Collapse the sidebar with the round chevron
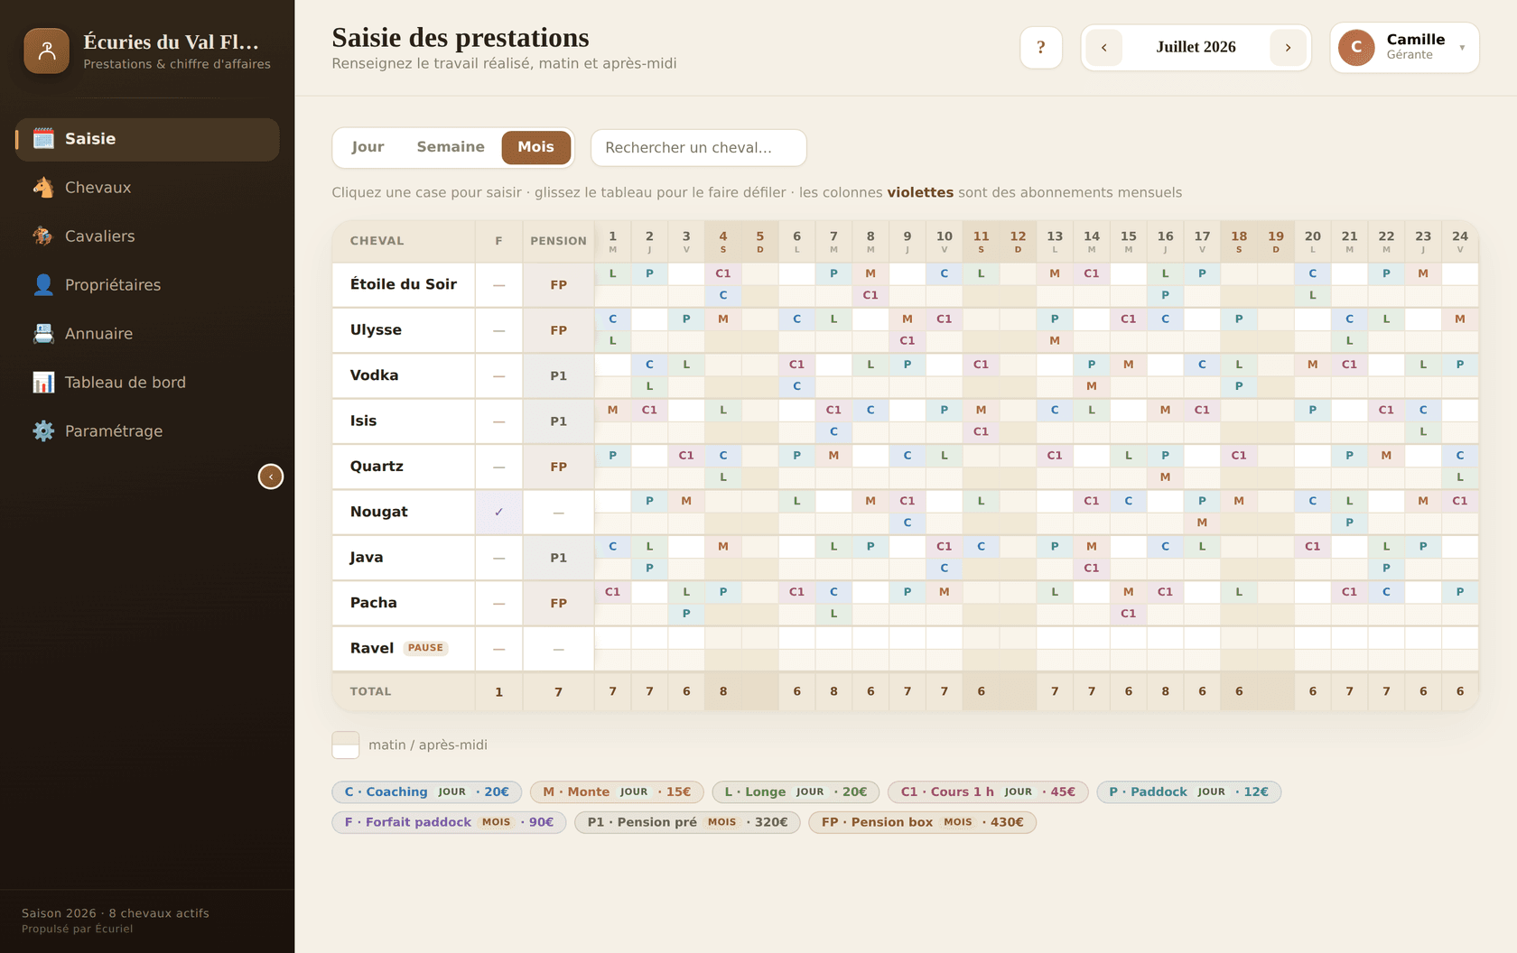1517x953 pixels. (x=271, y=476)
